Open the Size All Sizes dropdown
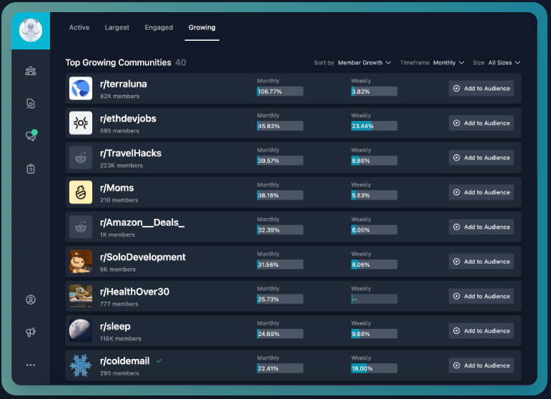 (x=504, y=63)
